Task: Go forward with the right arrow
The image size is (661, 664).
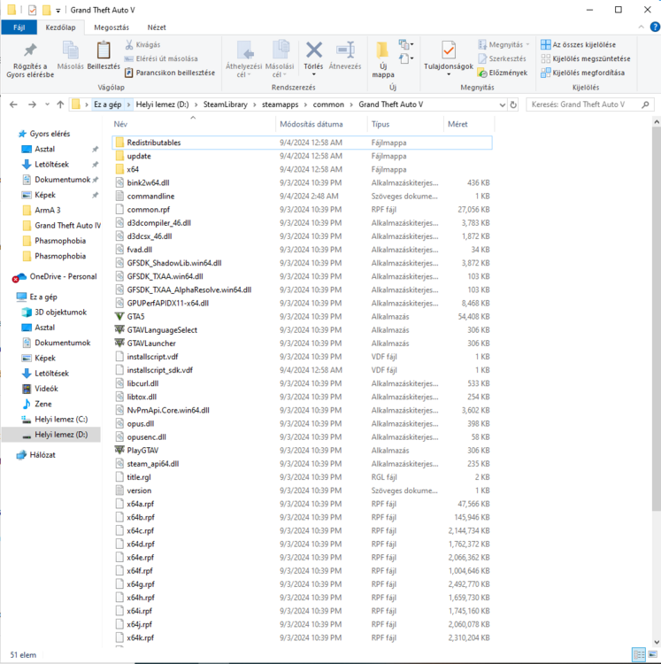Action: [x=32, y=104]
